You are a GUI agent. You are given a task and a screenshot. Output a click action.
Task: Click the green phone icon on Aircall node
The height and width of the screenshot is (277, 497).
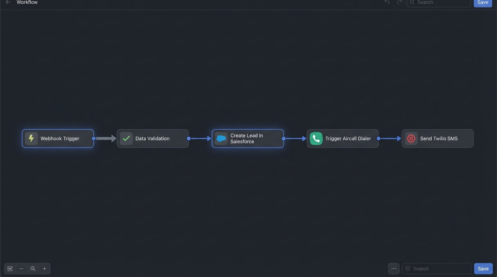(x=316, y=138)
